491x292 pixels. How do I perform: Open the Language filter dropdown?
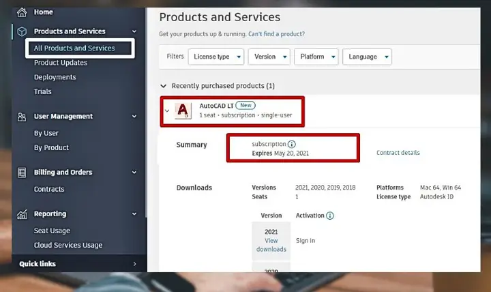(367, 57)
